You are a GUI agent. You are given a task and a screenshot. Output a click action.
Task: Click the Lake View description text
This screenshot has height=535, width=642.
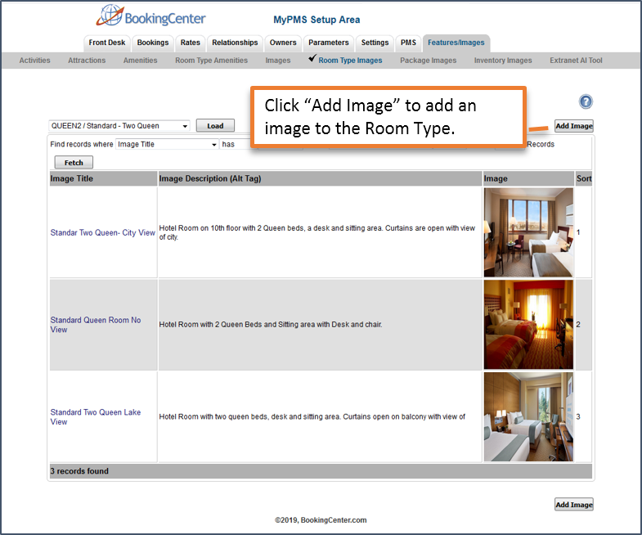pos(312,416)
